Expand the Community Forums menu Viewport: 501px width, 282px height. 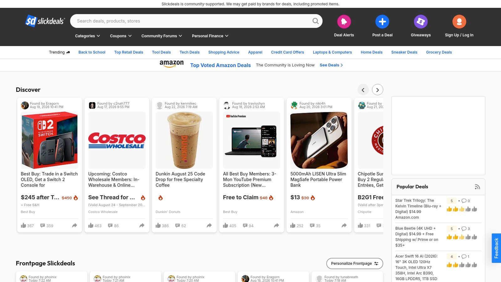coord(162,36)
